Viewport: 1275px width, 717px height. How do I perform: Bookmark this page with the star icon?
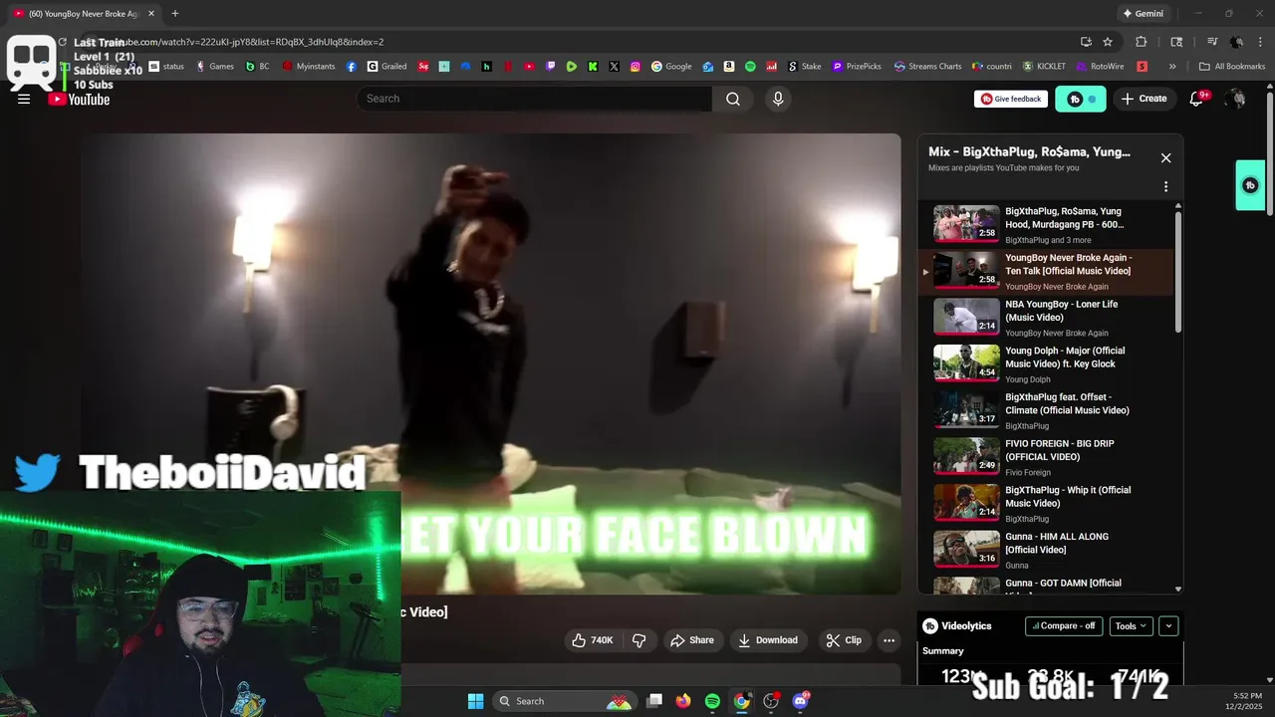point(1108,42)
